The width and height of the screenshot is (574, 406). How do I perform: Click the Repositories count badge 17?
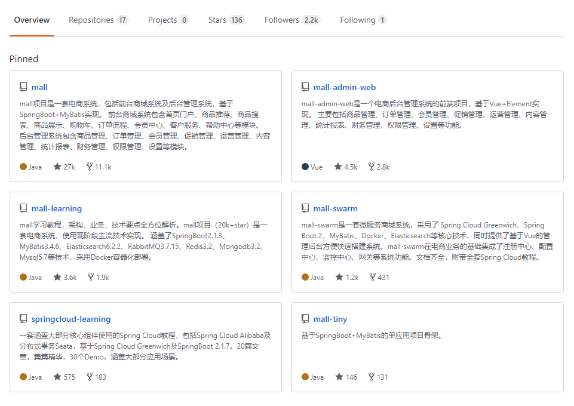122,20
